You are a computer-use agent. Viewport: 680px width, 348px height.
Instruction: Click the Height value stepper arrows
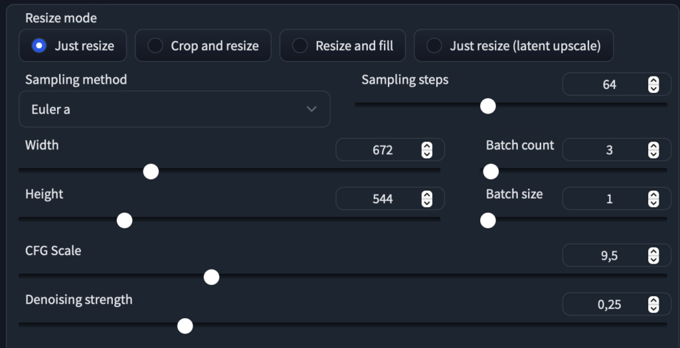point(427,199)
